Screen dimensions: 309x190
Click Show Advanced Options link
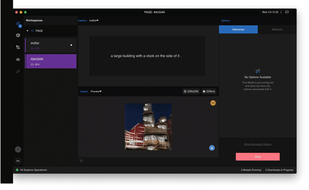point(258,144)
